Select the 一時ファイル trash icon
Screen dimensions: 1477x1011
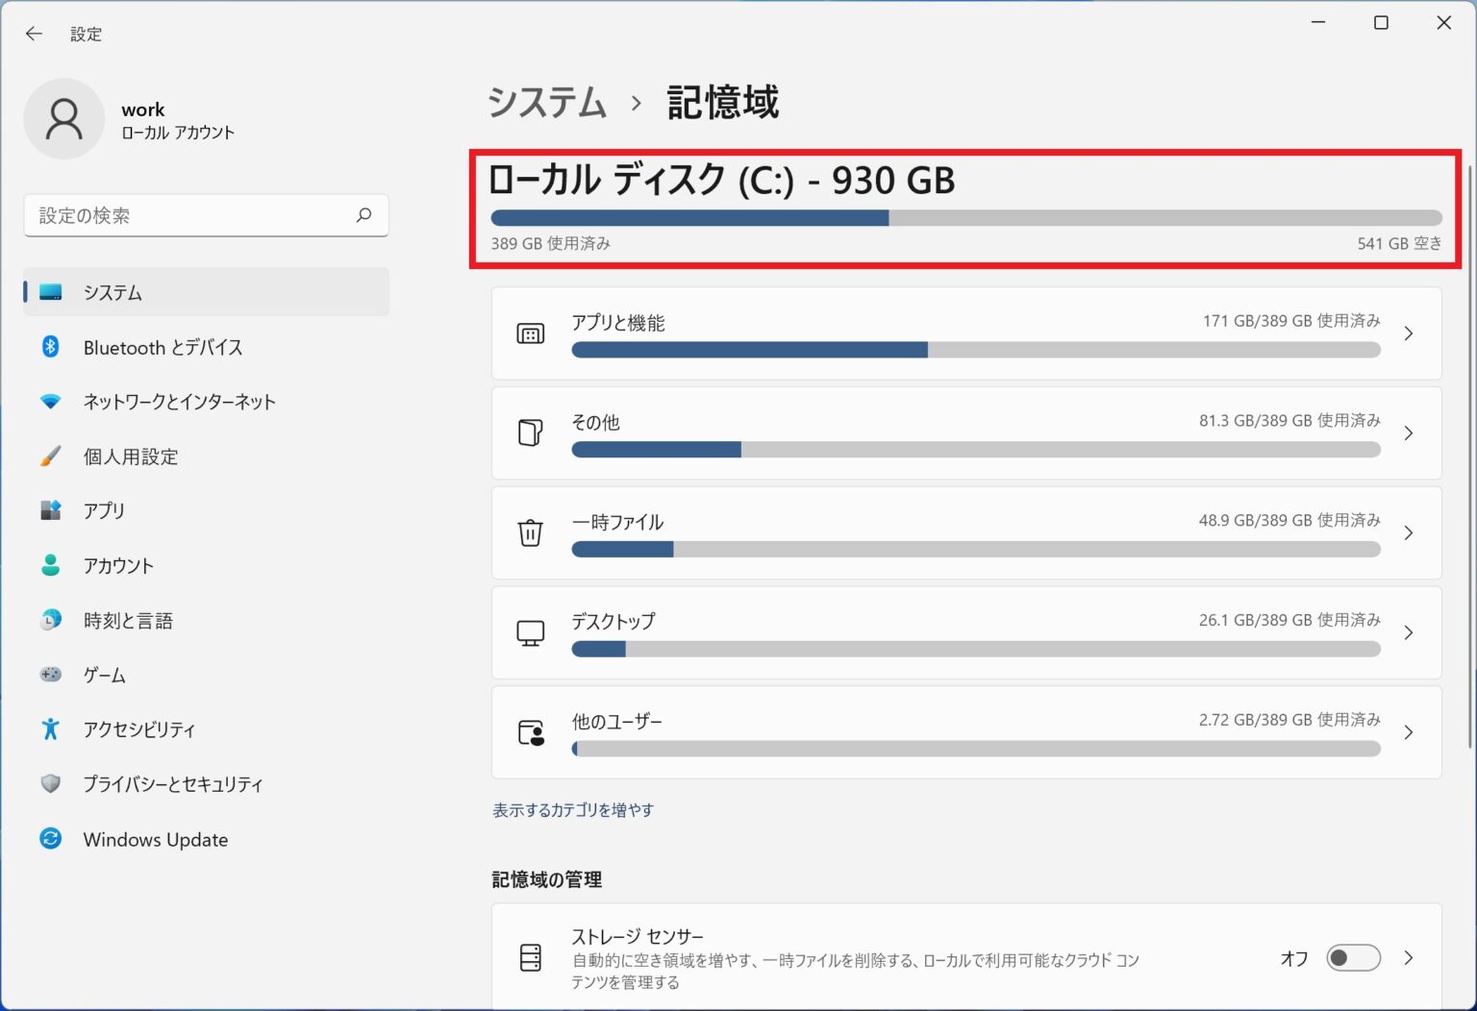530,532
